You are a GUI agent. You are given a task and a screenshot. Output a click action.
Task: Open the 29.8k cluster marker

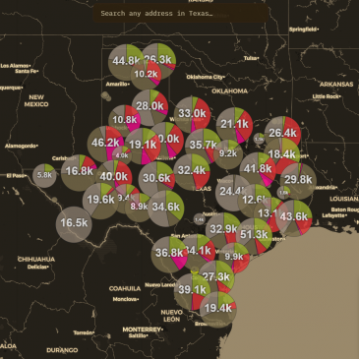pyautogui.click(x=298, y=180)
